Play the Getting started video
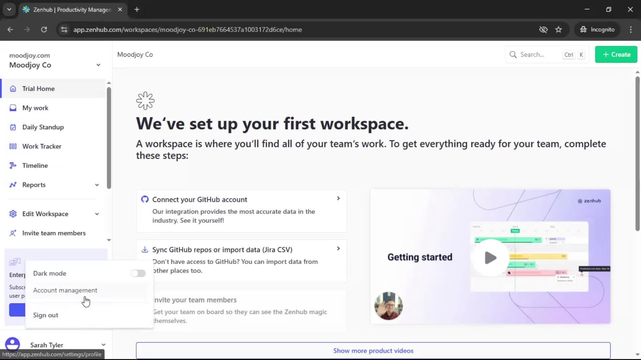 pyautogui.click(x=489, y=257)
